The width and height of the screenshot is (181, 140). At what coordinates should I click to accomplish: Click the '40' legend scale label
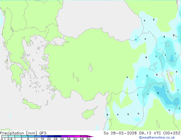75,139
